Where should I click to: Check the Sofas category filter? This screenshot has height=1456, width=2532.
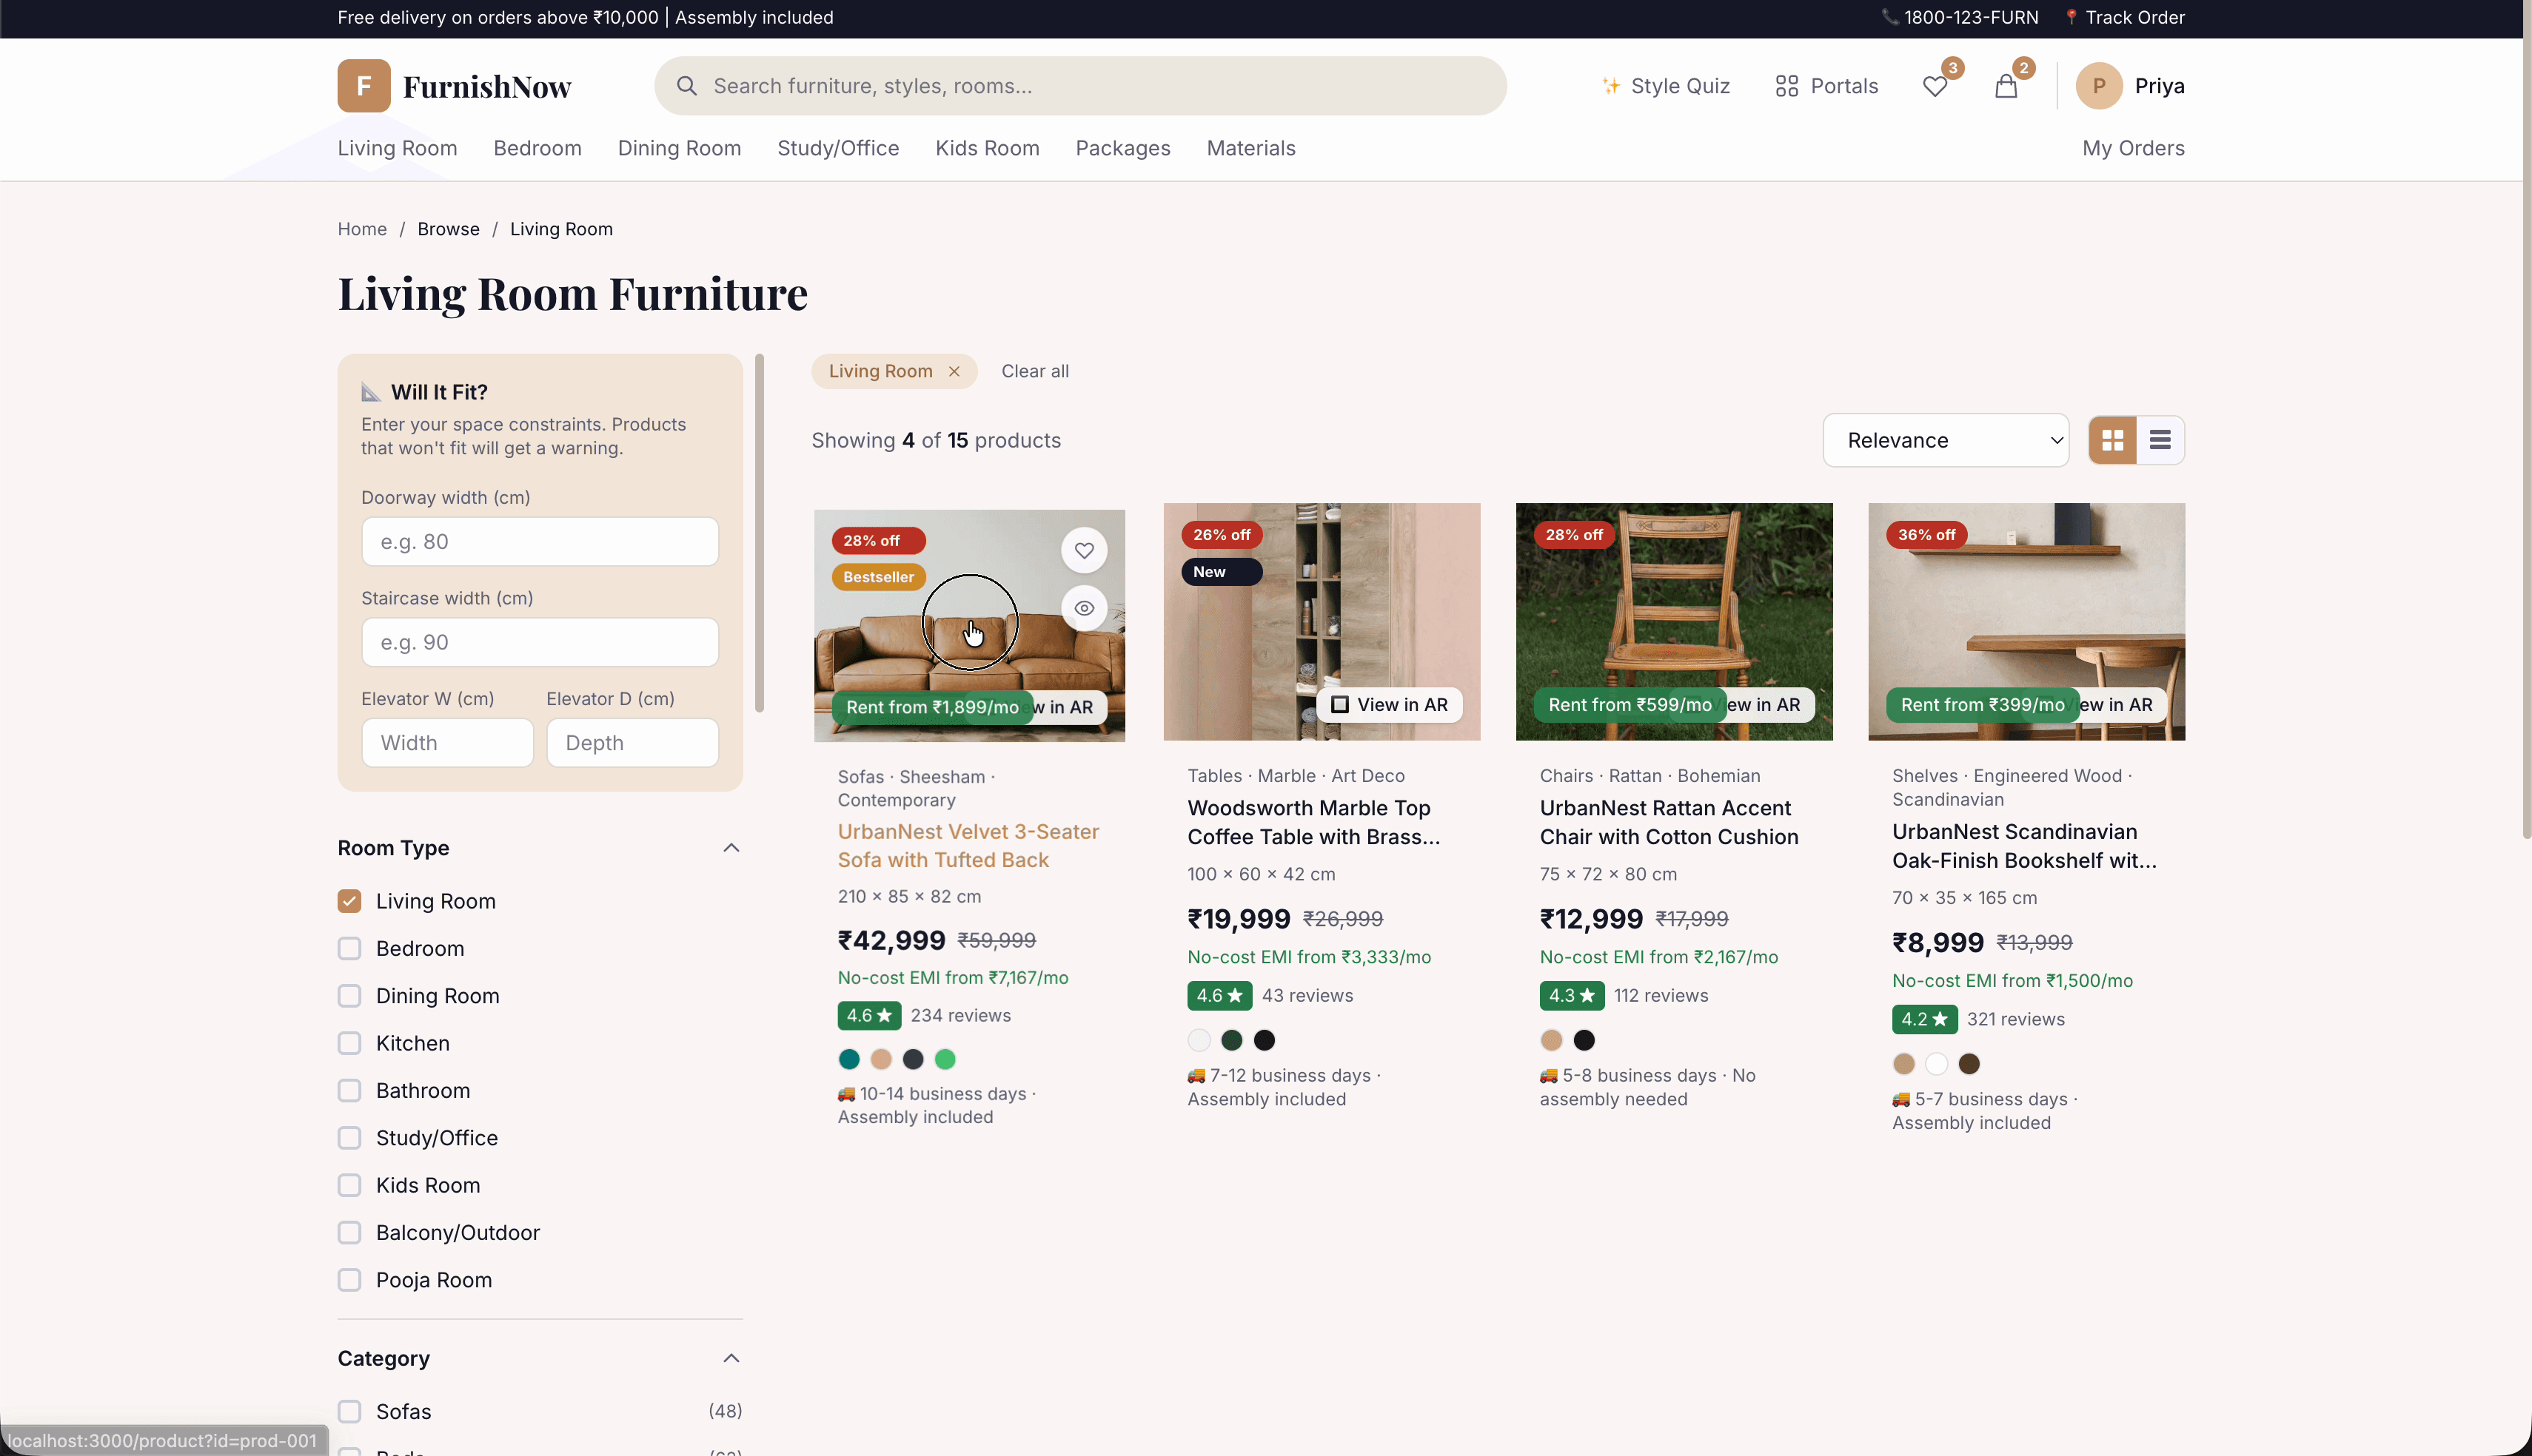(x=349, y=1411)
